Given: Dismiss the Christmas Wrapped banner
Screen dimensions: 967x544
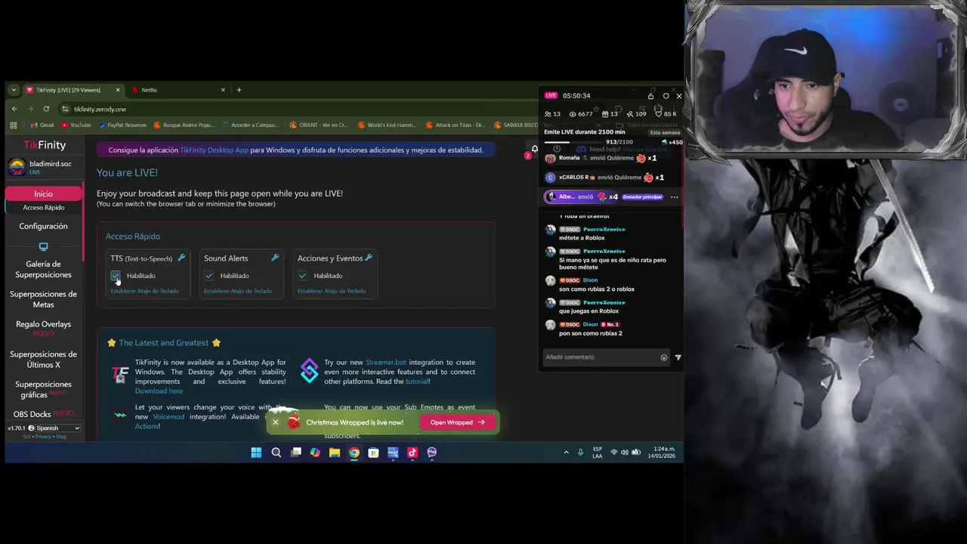Looking at the screenshot, I should tap(276, 422).
